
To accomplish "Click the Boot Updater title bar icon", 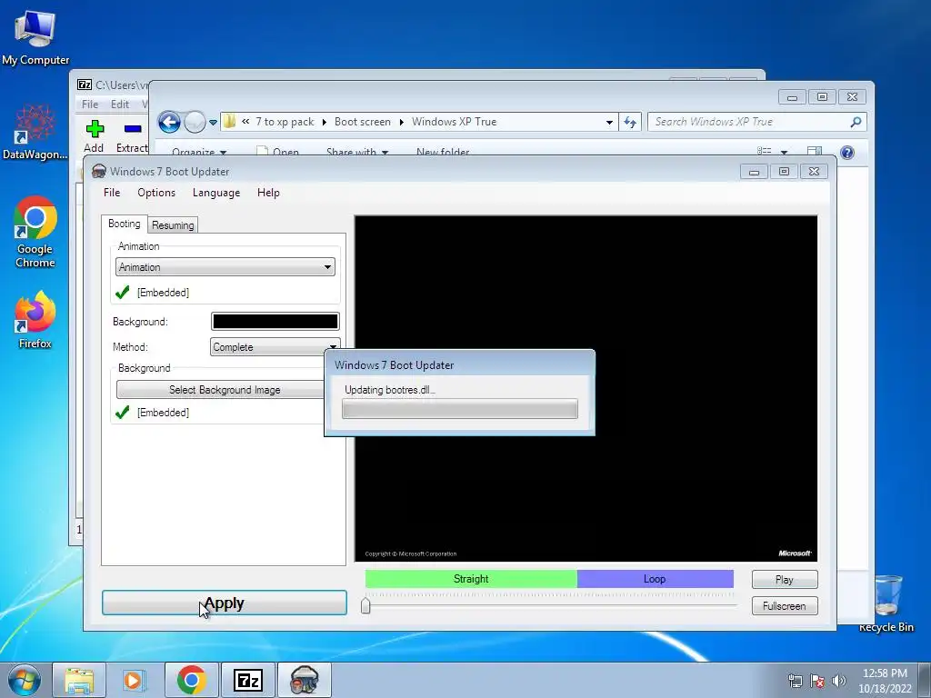I will [x=98, y=172].
